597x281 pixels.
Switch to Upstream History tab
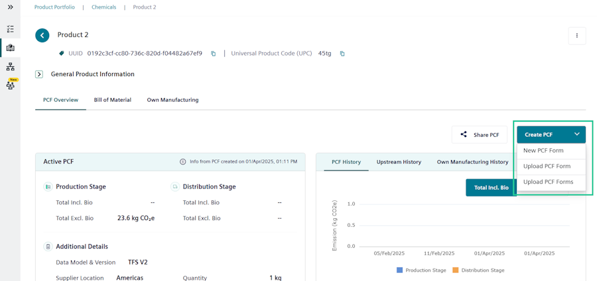click(399, 162)
